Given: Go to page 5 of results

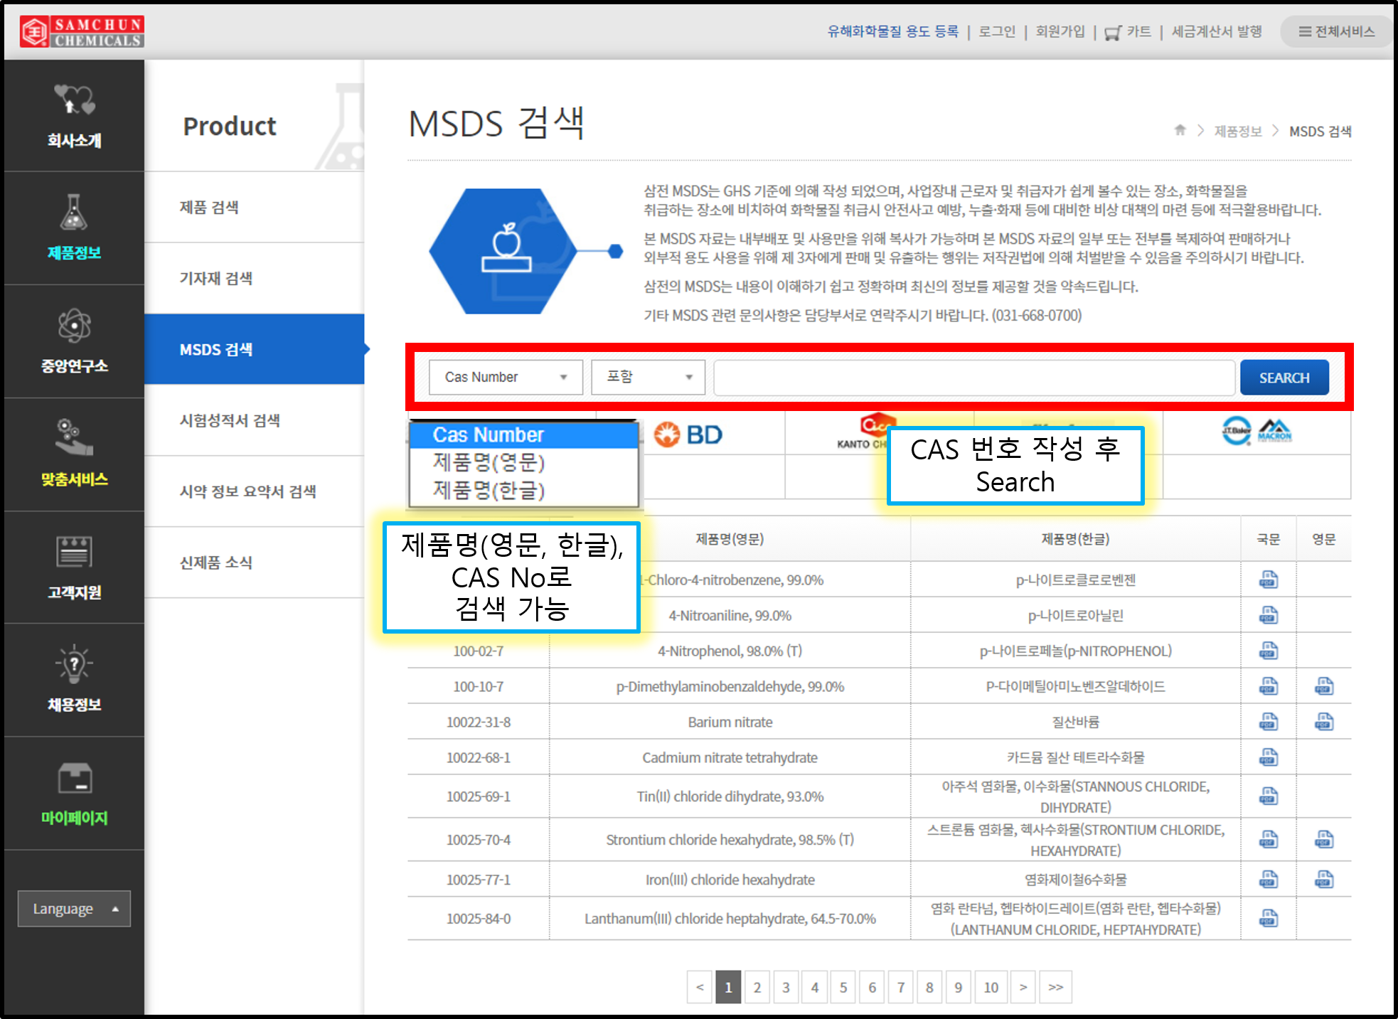Looking at the screenshot, I should point(843,987).
